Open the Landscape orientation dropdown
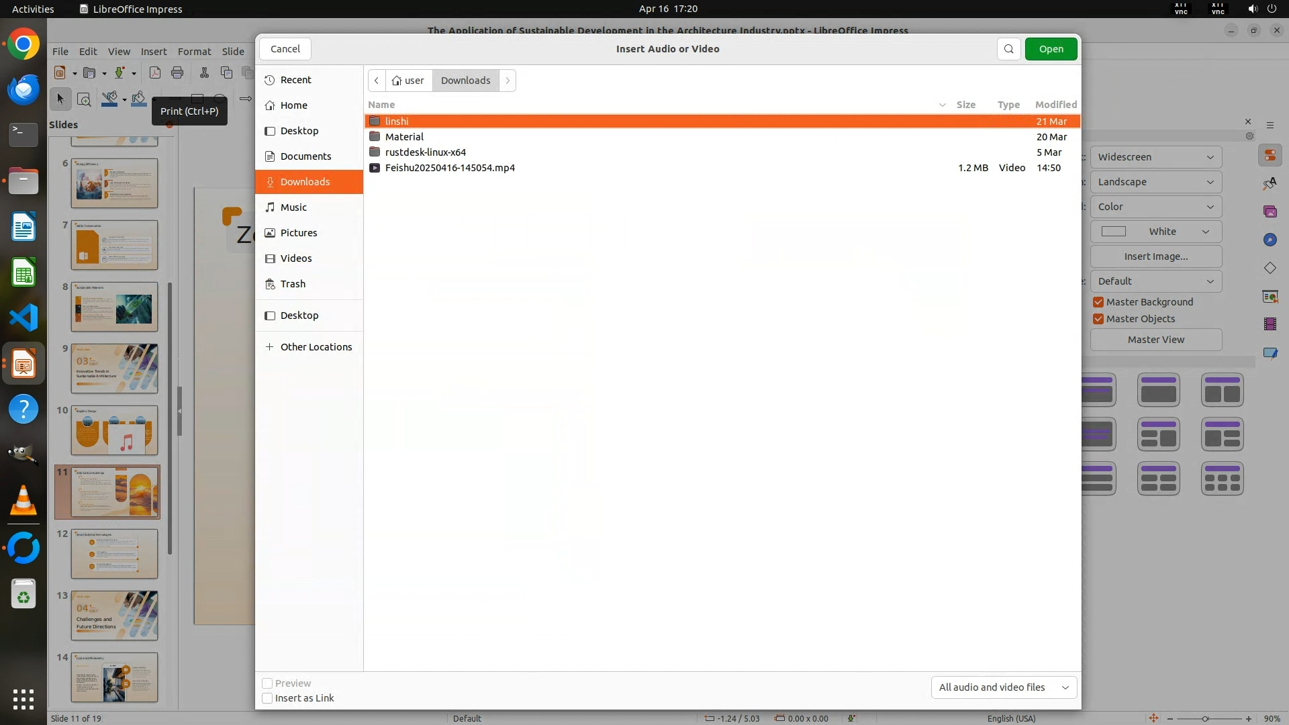 point(1155,182)
